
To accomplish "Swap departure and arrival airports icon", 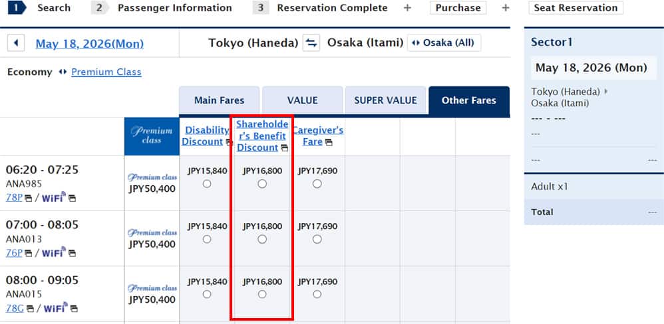I will [x=311, y=43].
